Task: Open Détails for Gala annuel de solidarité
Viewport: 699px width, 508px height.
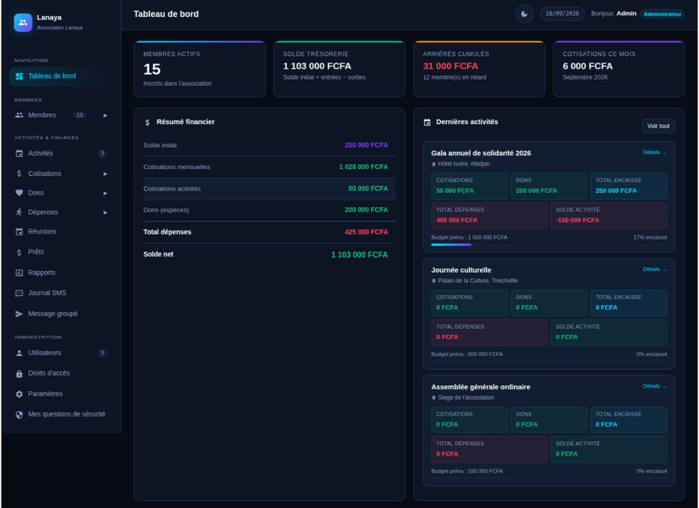Action: (x=654, y=152)
